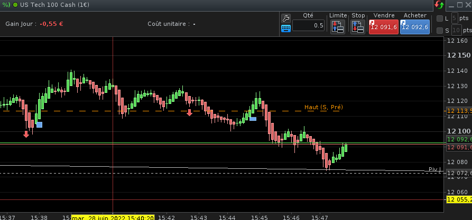Open the wrench trading settings icon
This screenshot has height=220, width=472.
pos(285,18)
